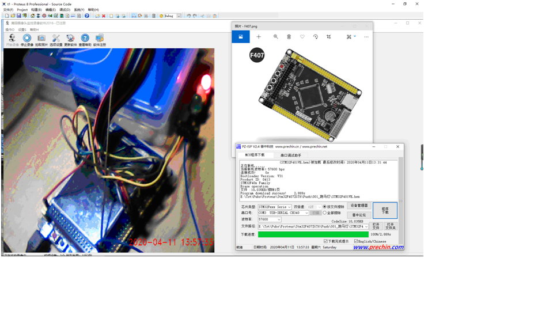The image size is (553, 311).
Task: Open options settings (选项设置) tool icon
Action: [x=56, y=39]
